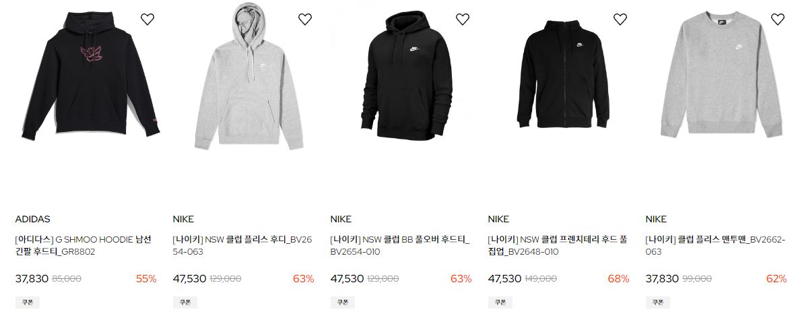Click coupon badge under grey sweatshirt
Image resolution: width=794 pixels, height=318 pixels.
pyautogui.click(x=657, y=303)
